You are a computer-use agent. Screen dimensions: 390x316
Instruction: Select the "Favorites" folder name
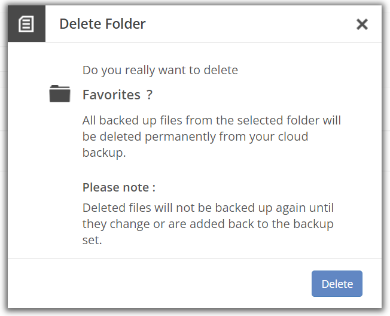(x=111, y=95)
